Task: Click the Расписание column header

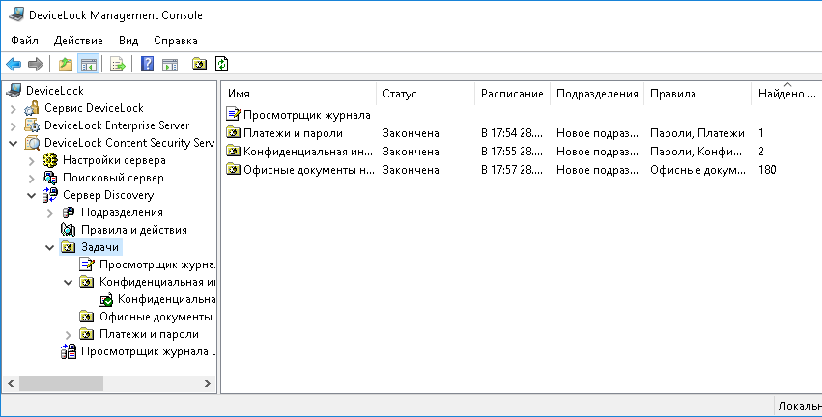Action: point(512,94)
